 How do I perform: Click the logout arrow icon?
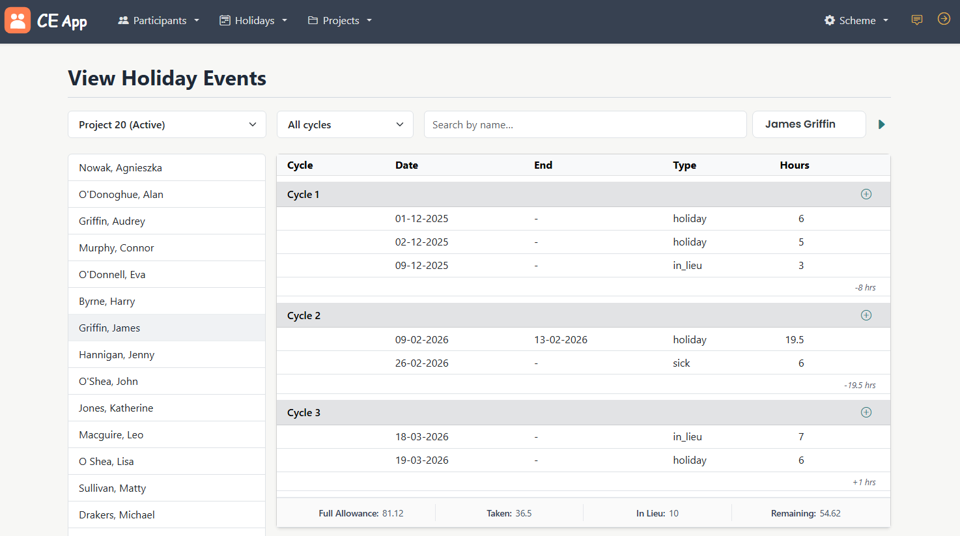(x=943, y=19)
